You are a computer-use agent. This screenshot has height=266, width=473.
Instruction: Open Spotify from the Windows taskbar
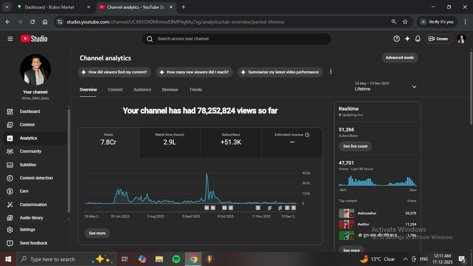[x=176, y=259]
